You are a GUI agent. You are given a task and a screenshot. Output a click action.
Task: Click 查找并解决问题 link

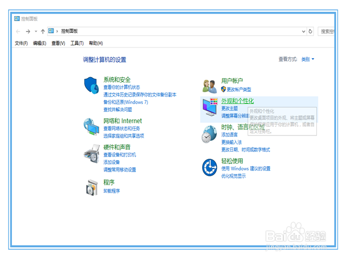pyautogui.click(x=118, y=110)
